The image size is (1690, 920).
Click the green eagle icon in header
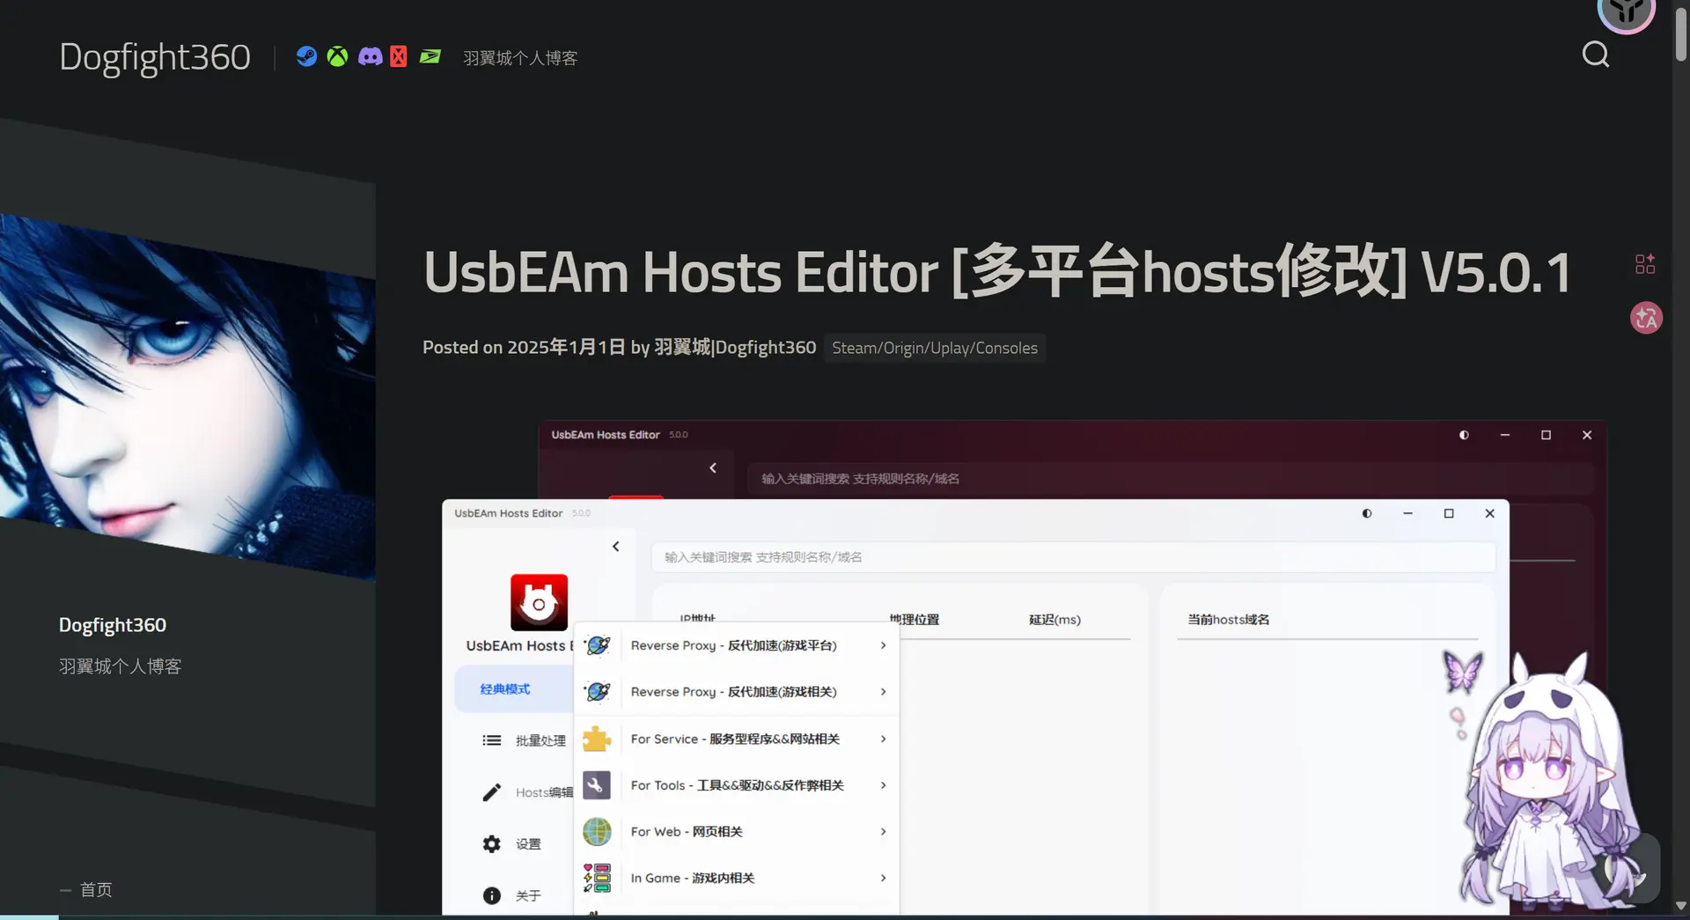(x=430, y=56)
